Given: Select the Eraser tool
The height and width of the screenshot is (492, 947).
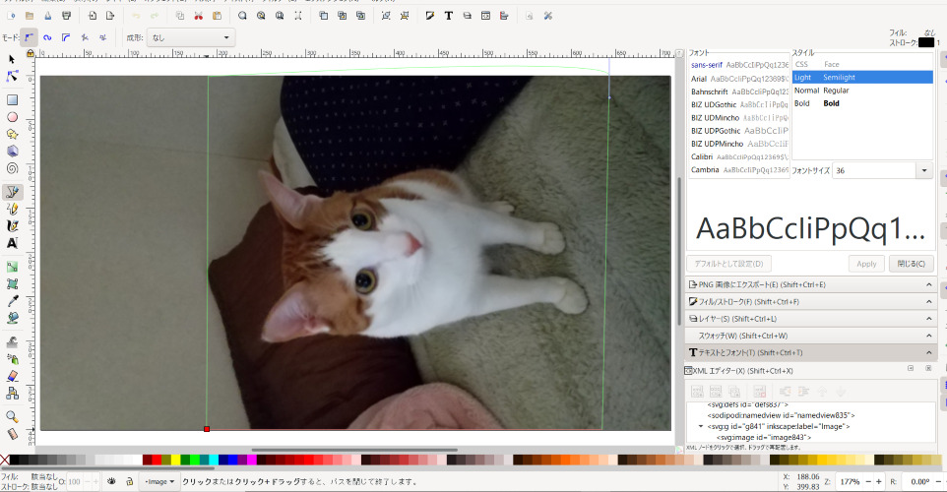Looking at the screenshot, I should 12,376.
